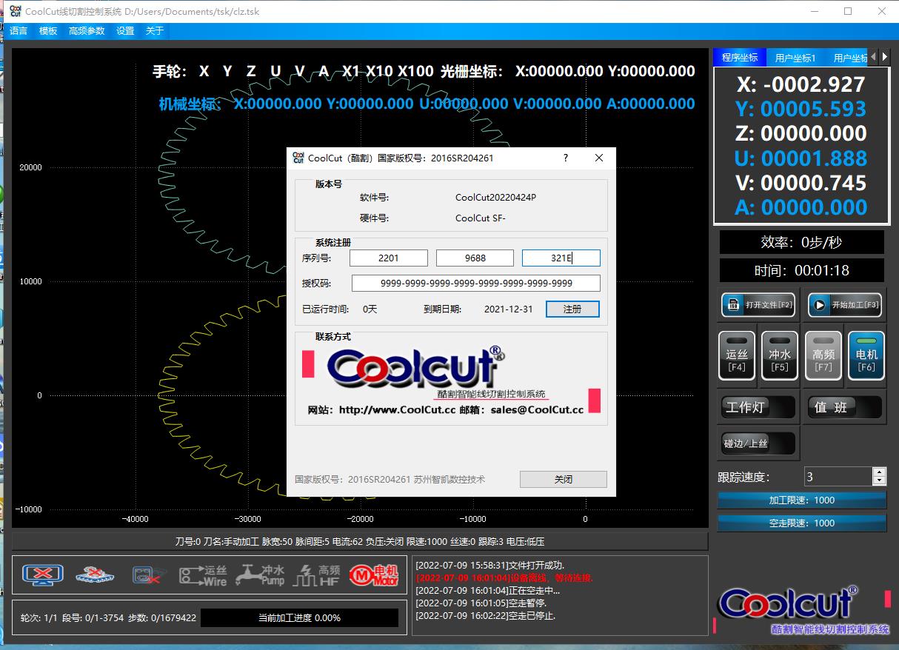Click the 时间: 00:01:18 display
Image resolution: width=899 pixels, height=650 pixels.
[802, 270]
